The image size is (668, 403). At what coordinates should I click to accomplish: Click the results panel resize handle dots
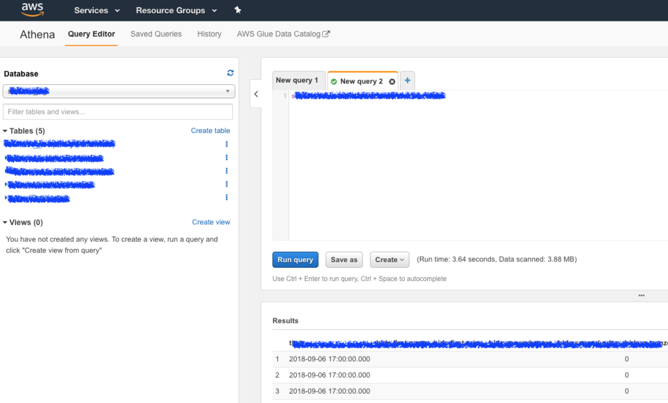[641, 295]
